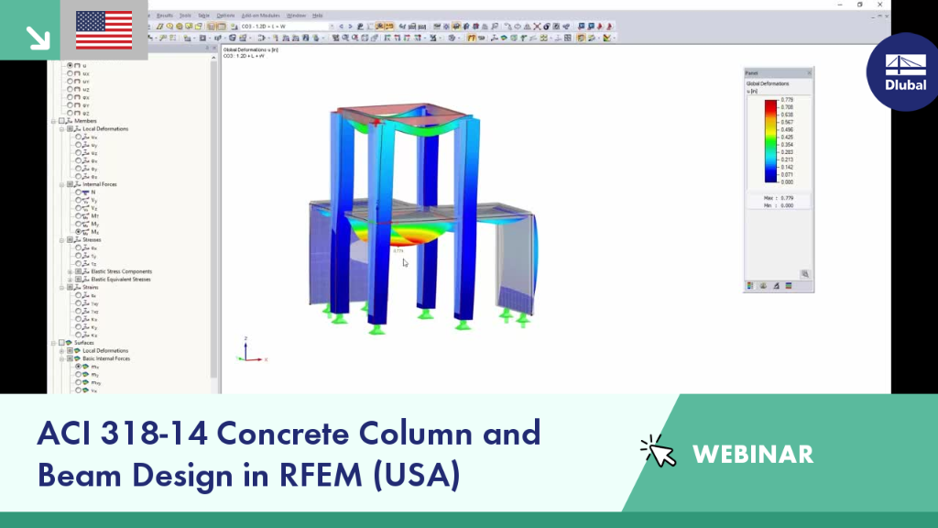The image size is (938, 528).
Task: Go to the next load case arrow
Action: point(351,27)
